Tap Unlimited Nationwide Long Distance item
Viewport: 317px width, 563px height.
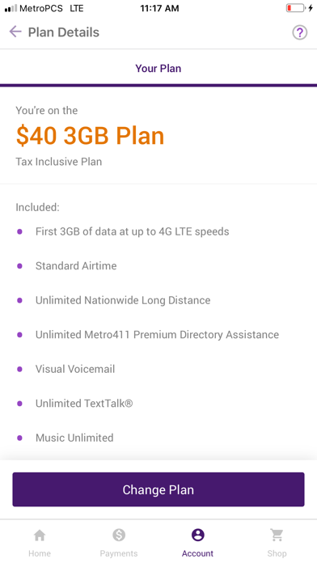pos(123,300)
